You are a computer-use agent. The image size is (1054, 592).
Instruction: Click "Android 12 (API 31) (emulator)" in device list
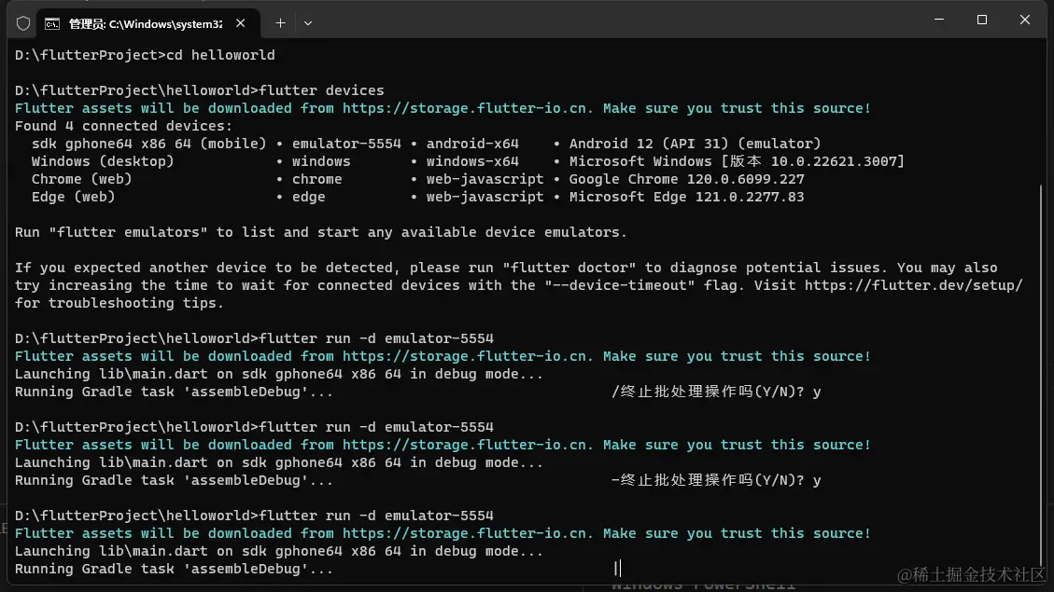[695, 144]
